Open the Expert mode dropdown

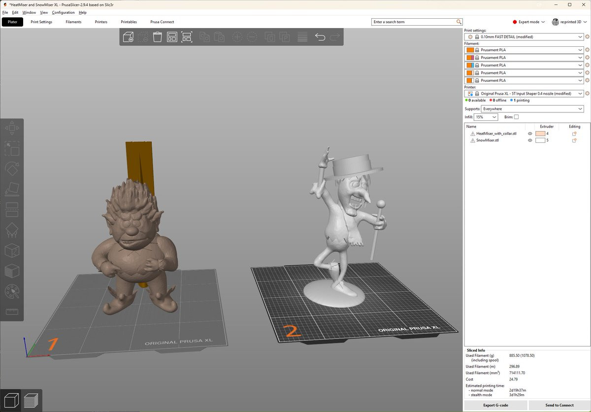pyautogui.click(x=529, y=22)
